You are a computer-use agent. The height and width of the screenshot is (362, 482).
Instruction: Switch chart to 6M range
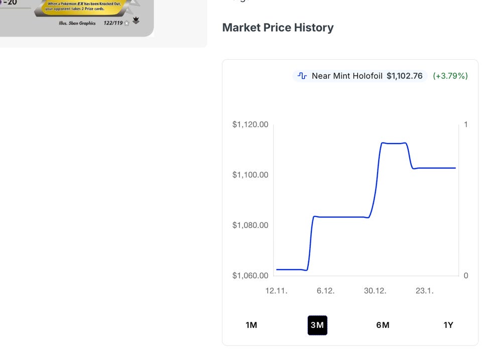[x=383, y=325]
